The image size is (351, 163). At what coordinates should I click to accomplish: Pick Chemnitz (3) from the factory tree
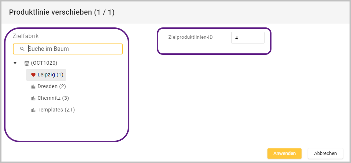53,98
